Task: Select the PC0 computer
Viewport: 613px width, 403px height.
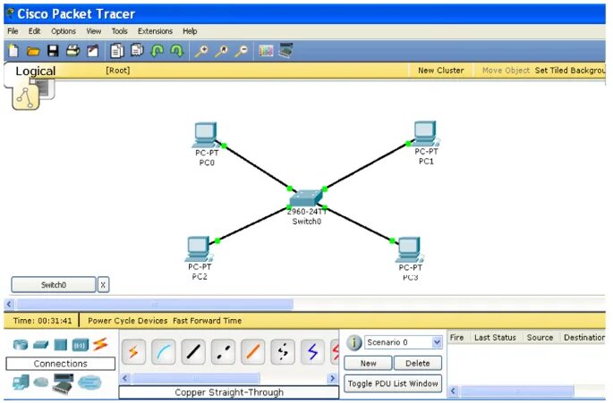Action: pyautogui.click(x=206, y=136)
